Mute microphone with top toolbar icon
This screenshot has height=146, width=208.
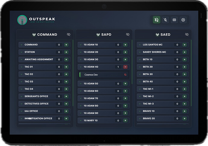pos(165,20)
